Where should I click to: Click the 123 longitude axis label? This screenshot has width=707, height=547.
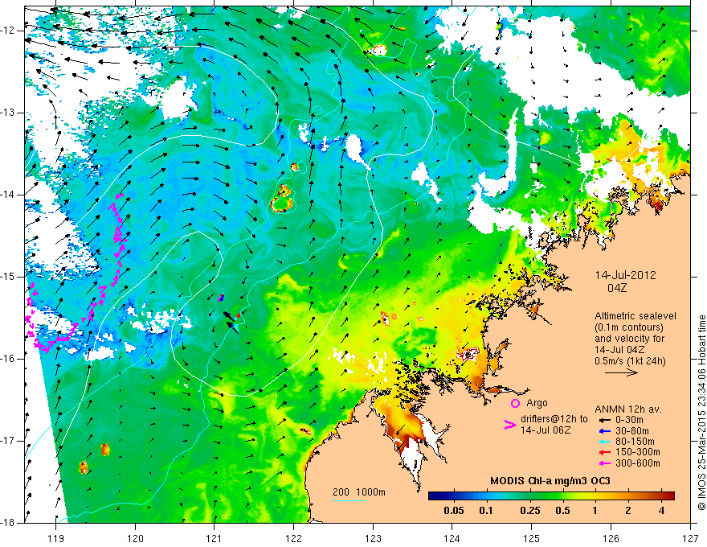tap(373, 526)
